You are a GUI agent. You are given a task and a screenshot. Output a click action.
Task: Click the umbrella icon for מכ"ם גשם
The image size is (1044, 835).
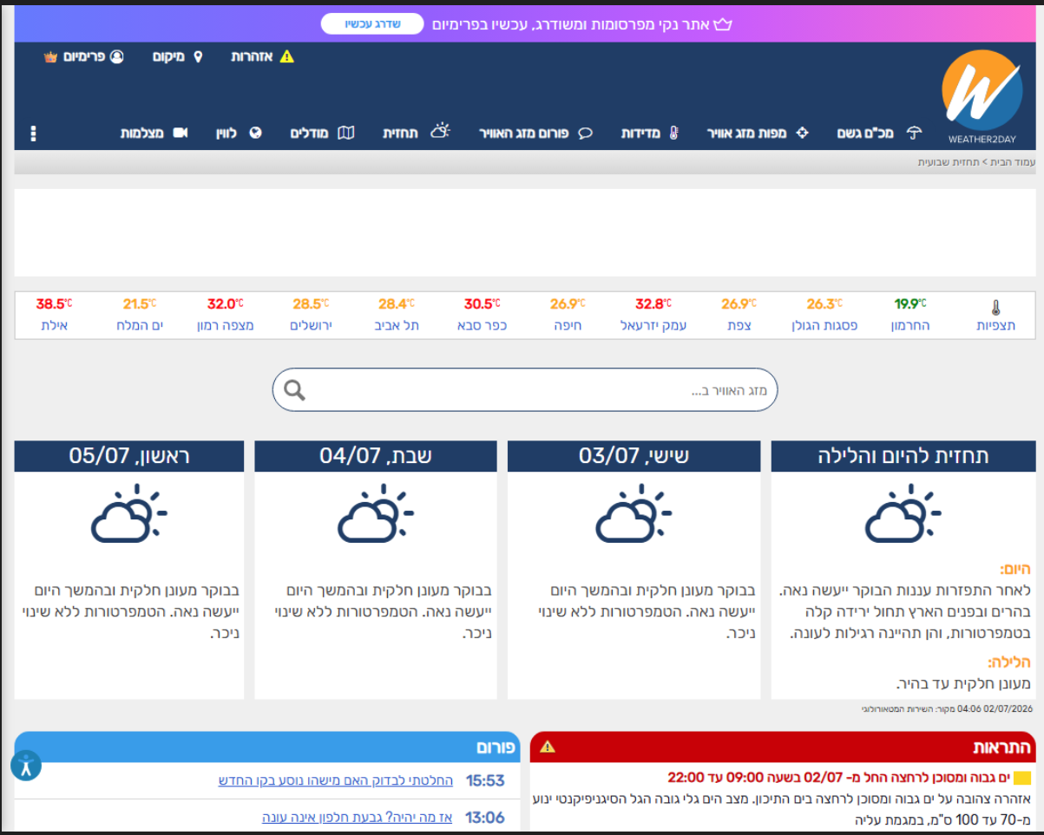point(914,133)
